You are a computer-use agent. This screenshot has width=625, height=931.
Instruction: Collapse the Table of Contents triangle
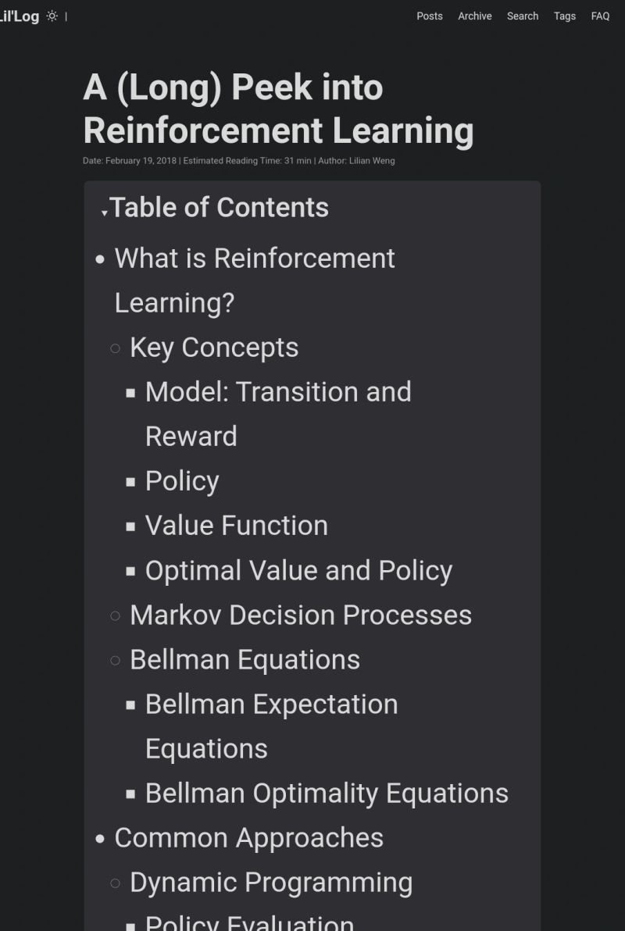coord(105,213)
